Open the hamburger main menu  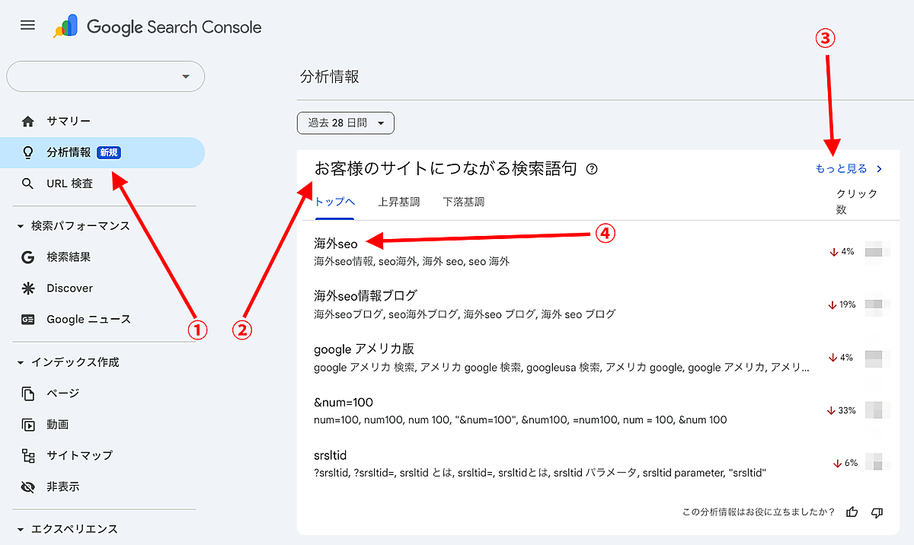27,25
